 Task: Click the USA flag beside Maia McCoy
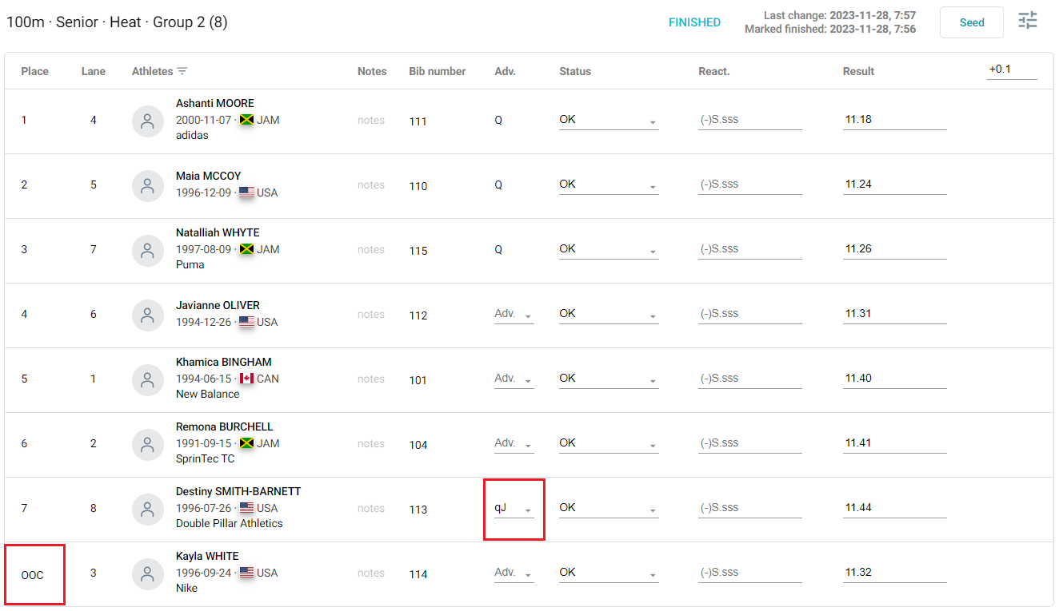[x=248, y=192]
